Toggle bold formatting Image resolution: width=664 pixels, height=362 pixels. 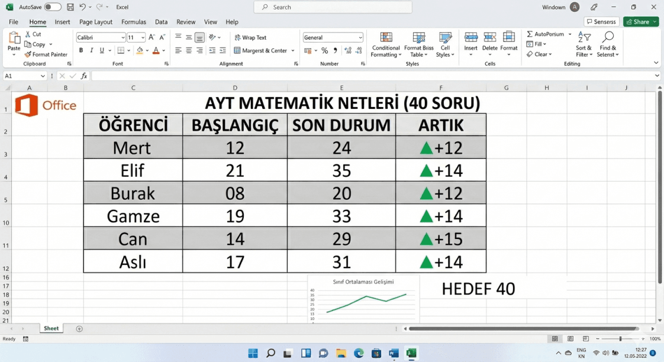coord(81,50)
